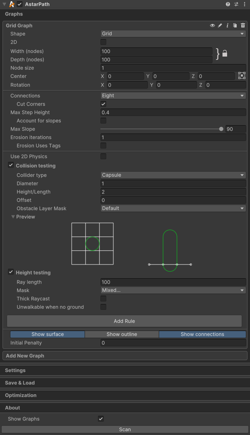This screenshot has width=250, height=435.
Task: Open the Shape dropdown
Action: click(x=173, y=34)
